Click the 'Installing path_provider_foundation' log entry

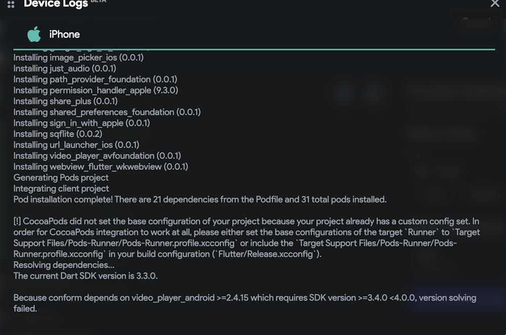[x=95, y=79]
